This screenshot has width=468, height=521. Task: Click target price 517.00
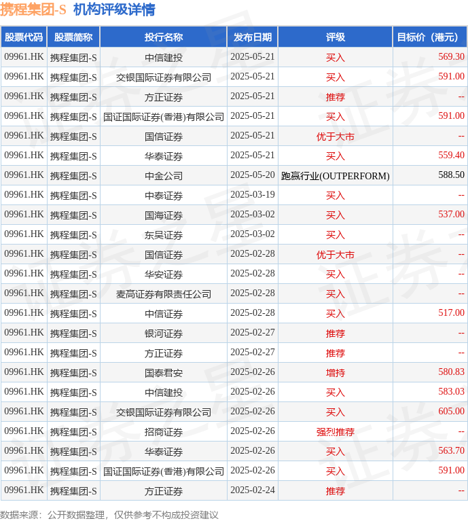click(451, 312)
